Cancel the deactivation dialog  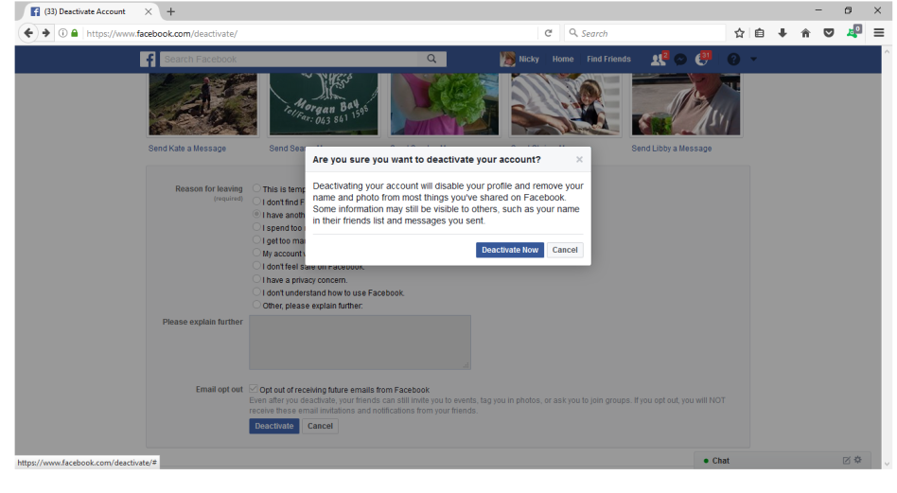pos(565,250)
